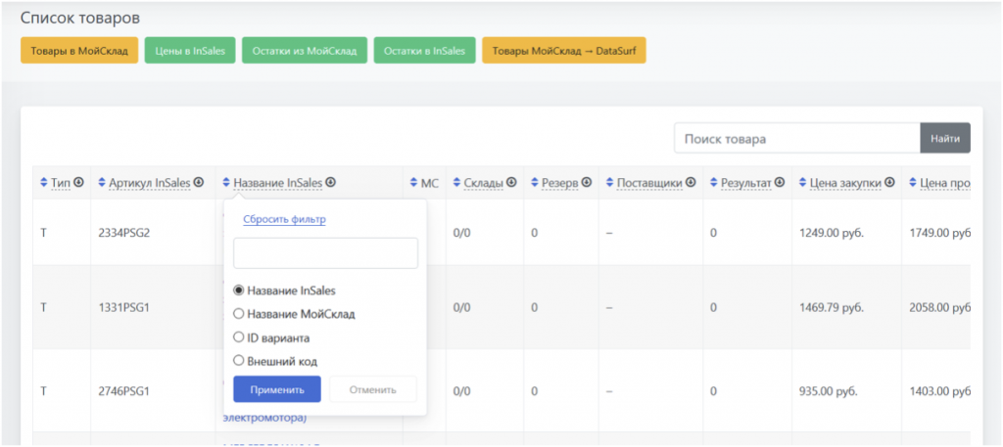Switch to Остатки из МойСклад tab
Viewport: 1003px width, 447px height.
tap(305, 51)
